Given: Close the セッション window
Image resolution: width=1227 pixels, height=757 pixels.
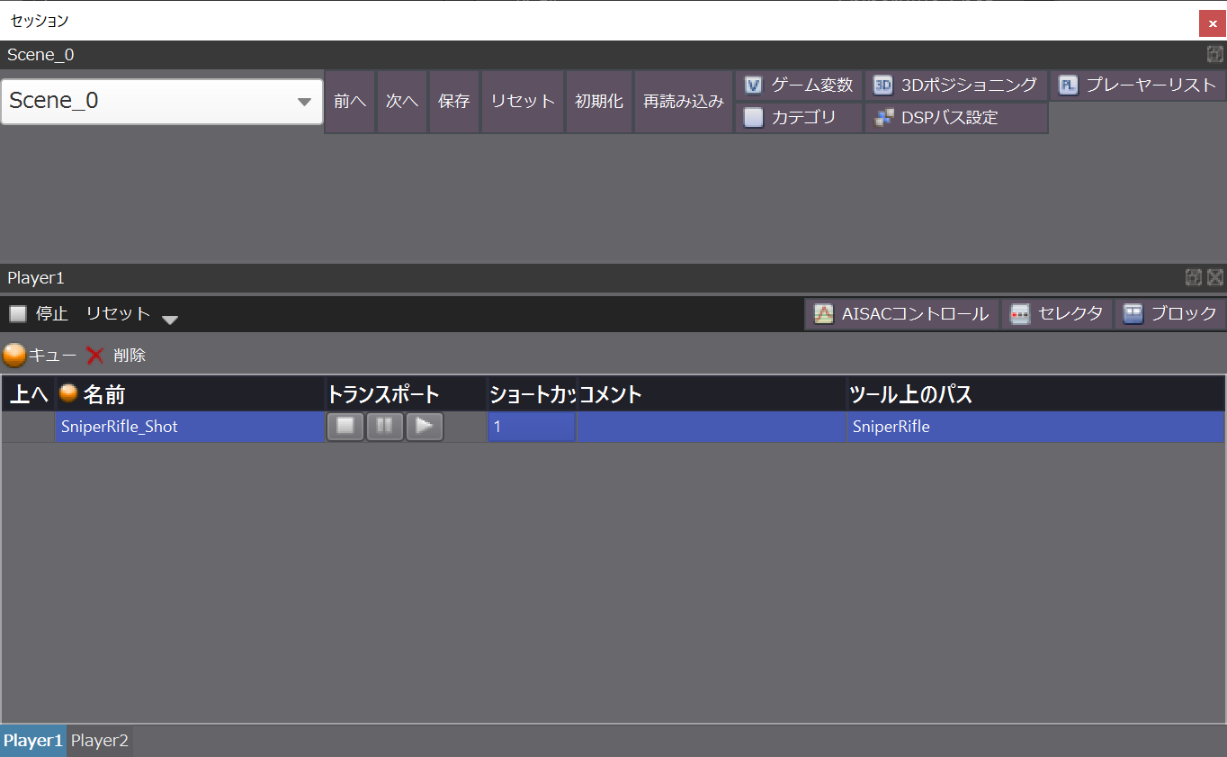Looking at the screenshot, I should (1213, 23).
